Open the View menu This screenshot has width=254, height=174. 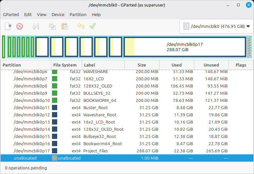coord(42,15)
